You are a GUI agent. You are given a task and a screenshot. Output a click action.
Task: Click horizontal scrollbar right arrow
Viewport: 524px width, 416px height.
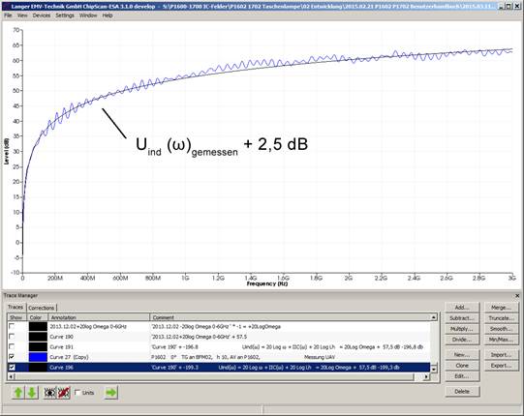pyautogui.click(x=426, y=376)
